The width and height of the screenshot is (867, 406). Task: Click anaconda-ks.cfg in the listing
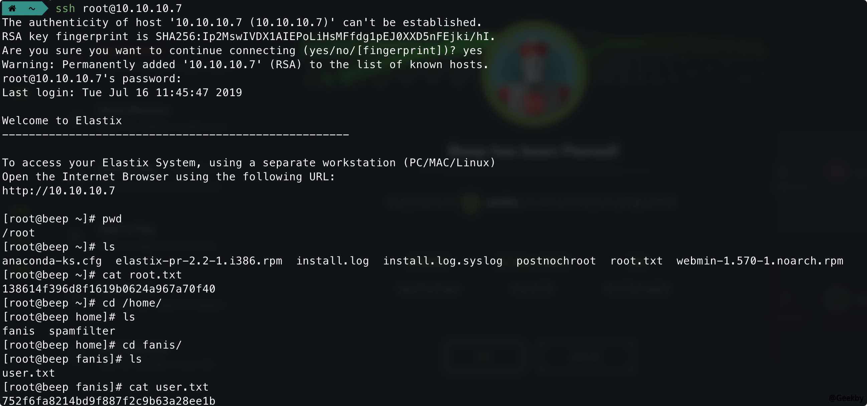[x=52, y=261]
